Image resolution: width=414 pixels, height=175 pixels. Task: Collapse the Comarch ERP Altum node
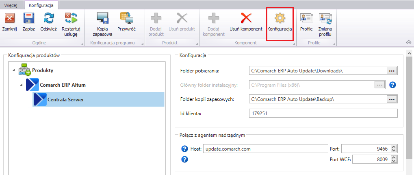coord(21,85)
